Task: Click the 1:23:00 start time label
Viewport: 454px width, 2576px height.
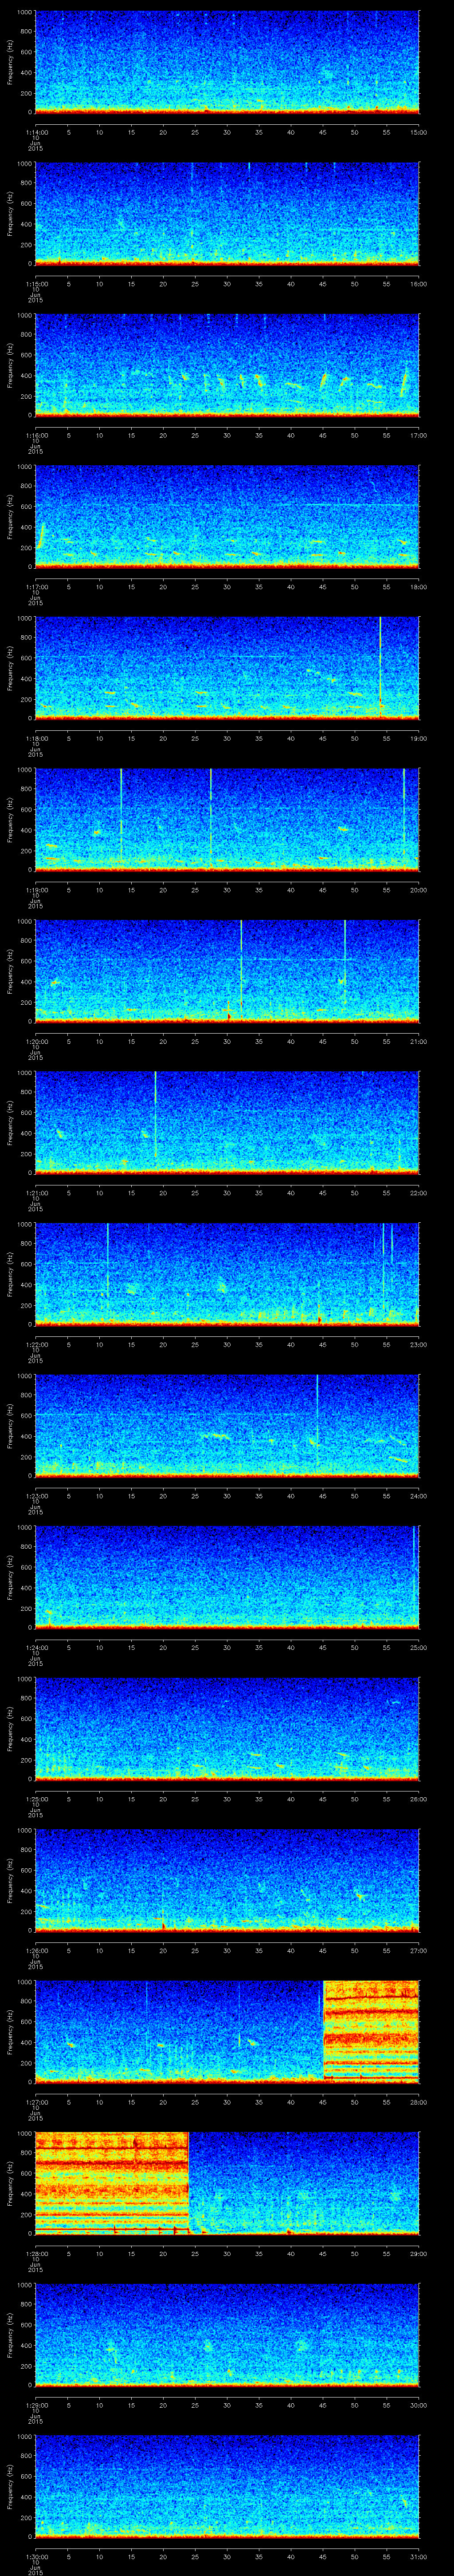Action: click(x=36, y=1496)
